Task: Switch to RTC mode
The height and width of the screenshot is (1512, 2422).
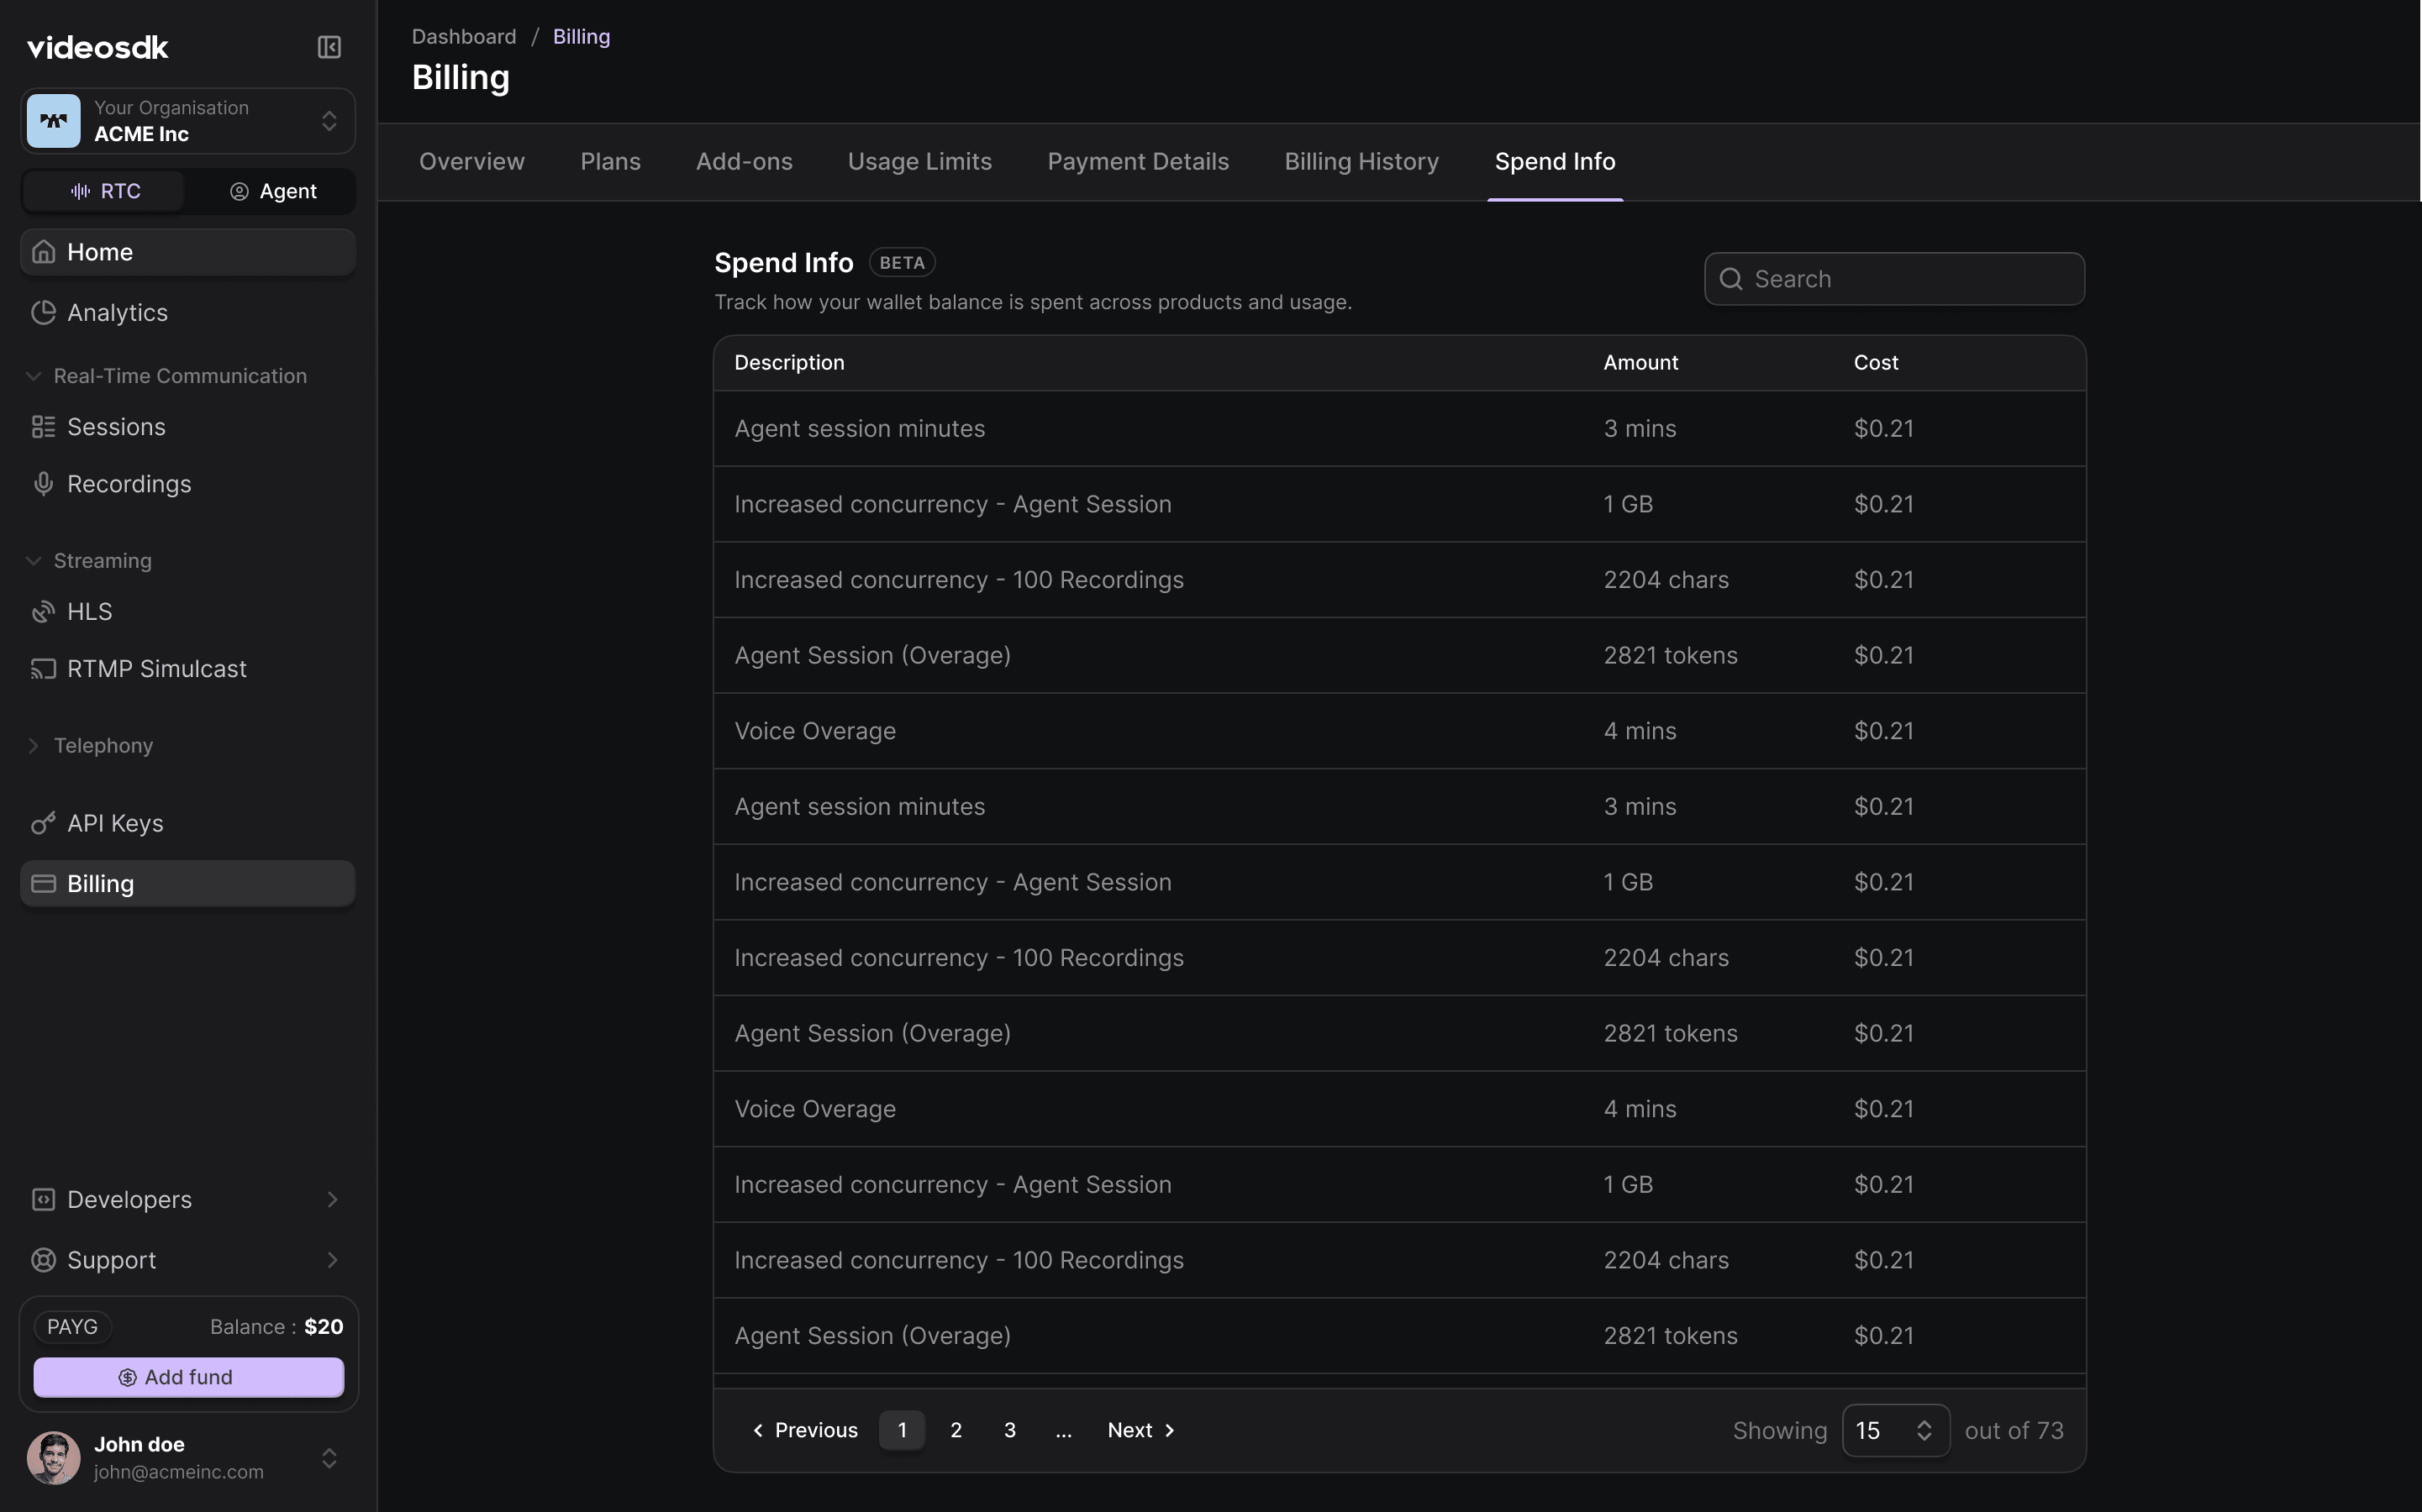Action: pos(103,191)
